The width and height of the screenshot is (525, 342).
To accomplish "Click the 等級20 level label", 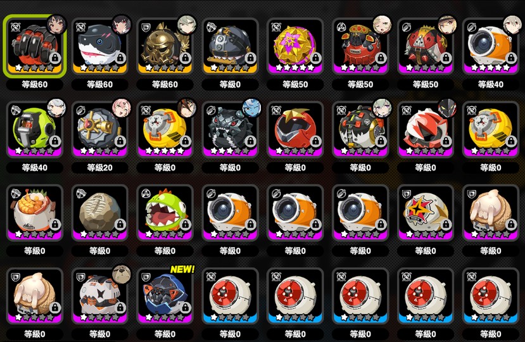I will pyautogui.click(x=100, y=167).
